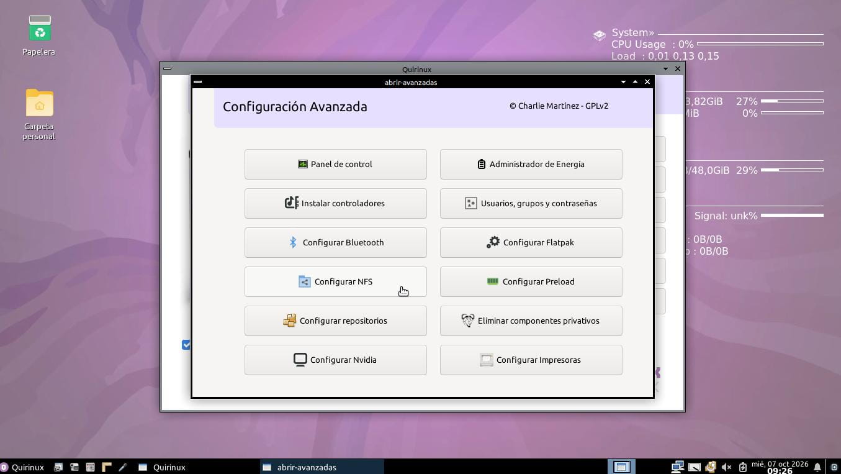Click the workspace switcher in the panel
This screenshot has height=474, width=841.
621,467
